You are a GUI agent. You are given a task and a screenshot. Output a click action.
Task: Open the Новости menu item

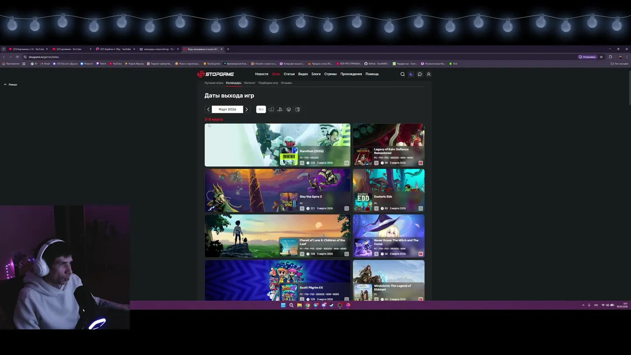tap(262, 74)
